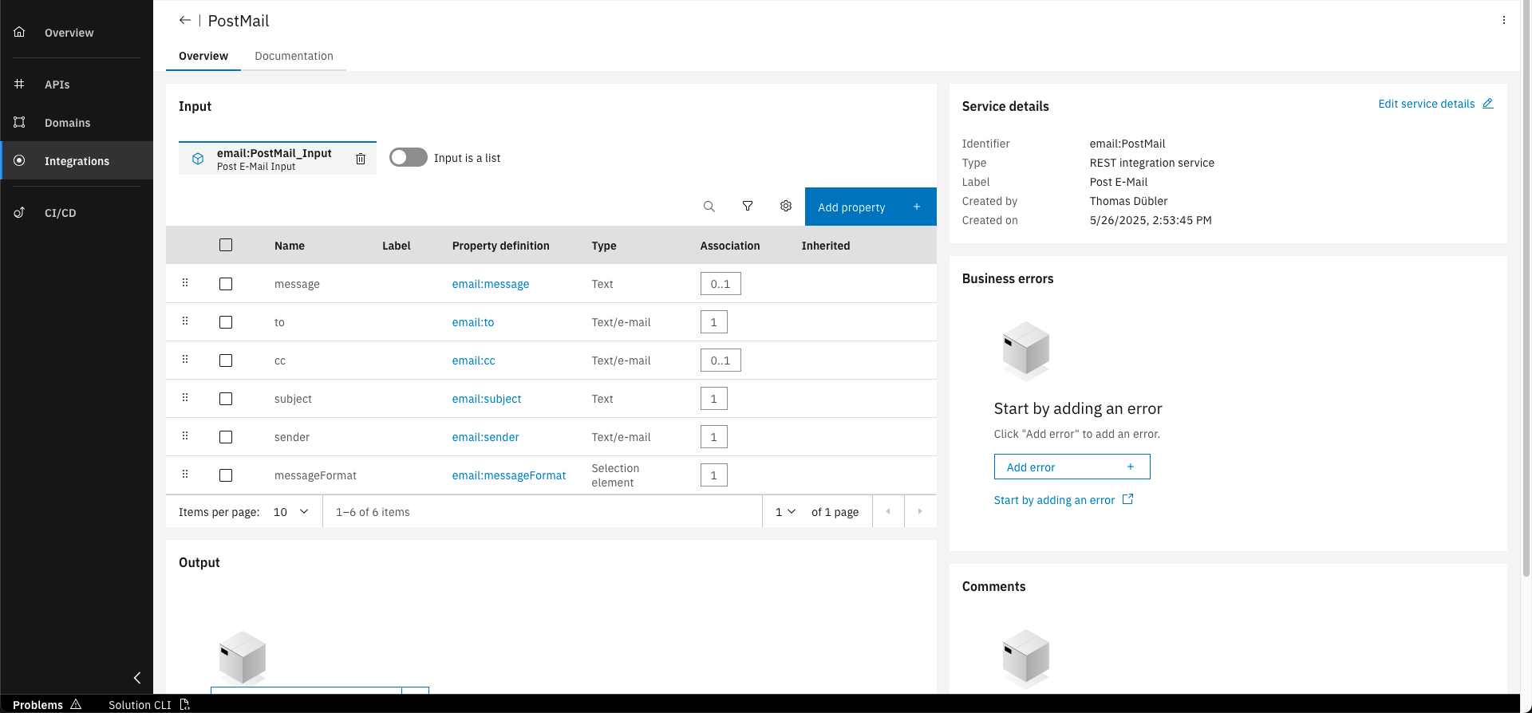Click drag handle of subject row
1532x713 pixels.
pos(185,398)
